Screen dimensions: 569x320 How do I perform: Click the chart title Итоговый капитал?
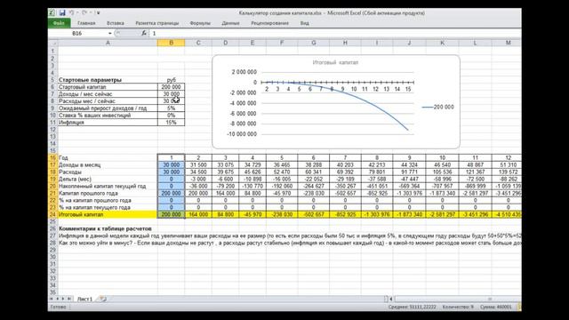click(335, 62)
